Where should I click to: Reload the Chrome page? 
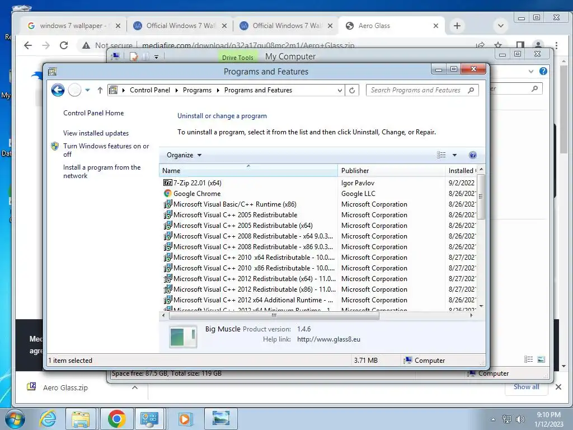point(64,45)
